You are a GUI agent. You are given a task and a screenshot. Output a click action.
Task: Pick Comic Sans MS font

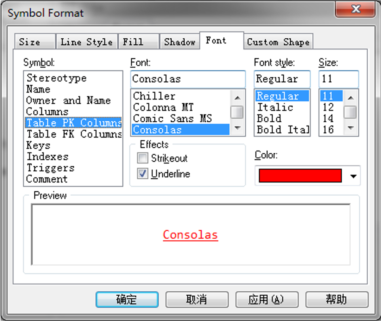pos(181,118)
